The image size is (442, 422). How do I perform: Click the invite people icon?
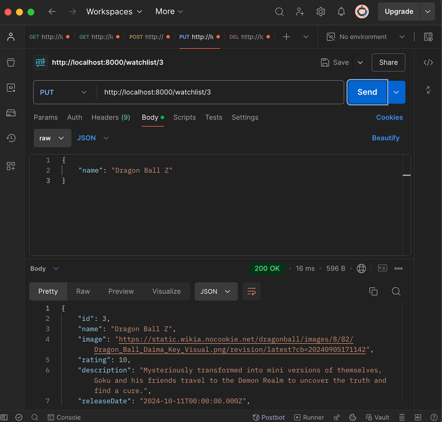(299, 12)
